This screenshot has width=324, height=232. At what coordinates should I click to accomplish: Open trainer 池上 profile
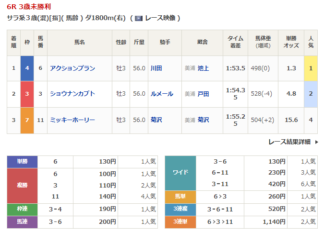point(204,68)
